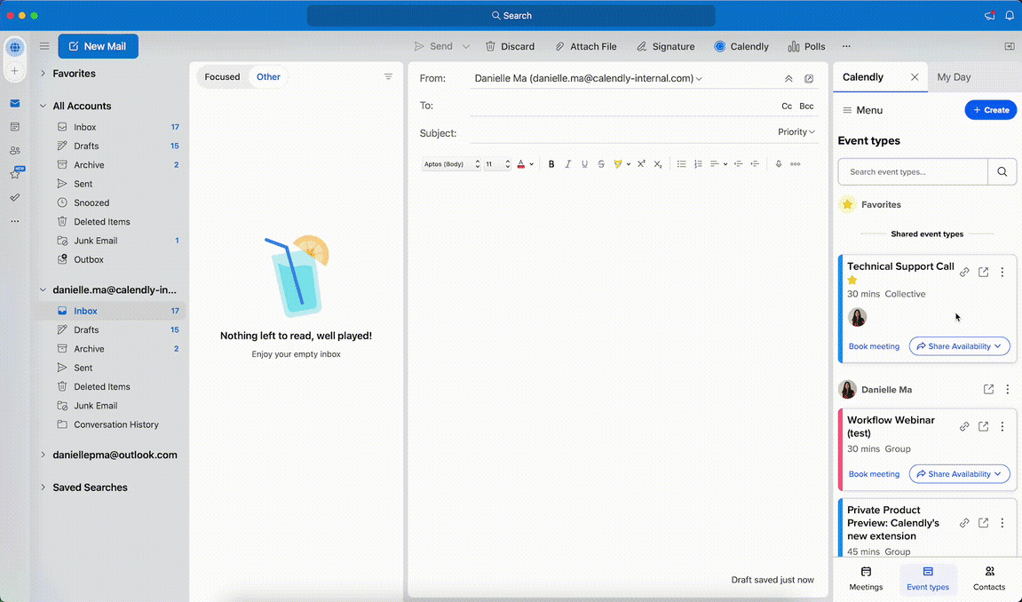Open the Priority dropdown

tap(796, 132)
